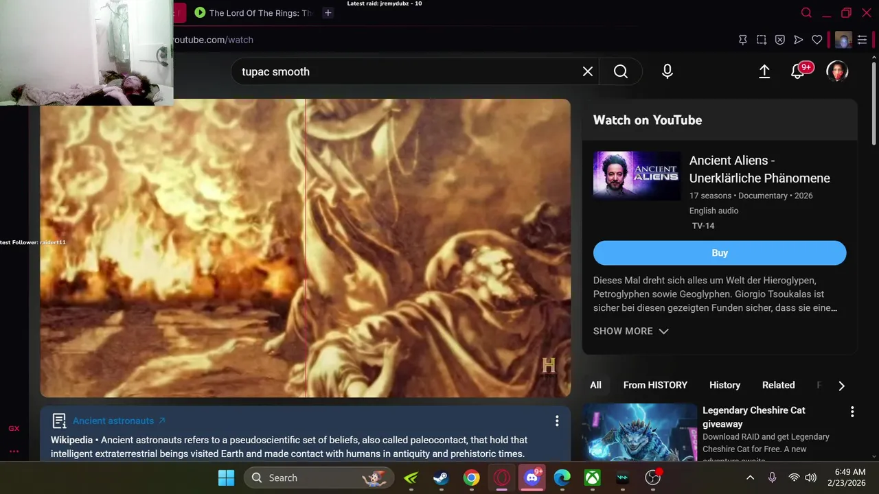This screenshot has height=494, width=879.
Task: Select the From HISTORY filter chip
Action: [655, 385]
